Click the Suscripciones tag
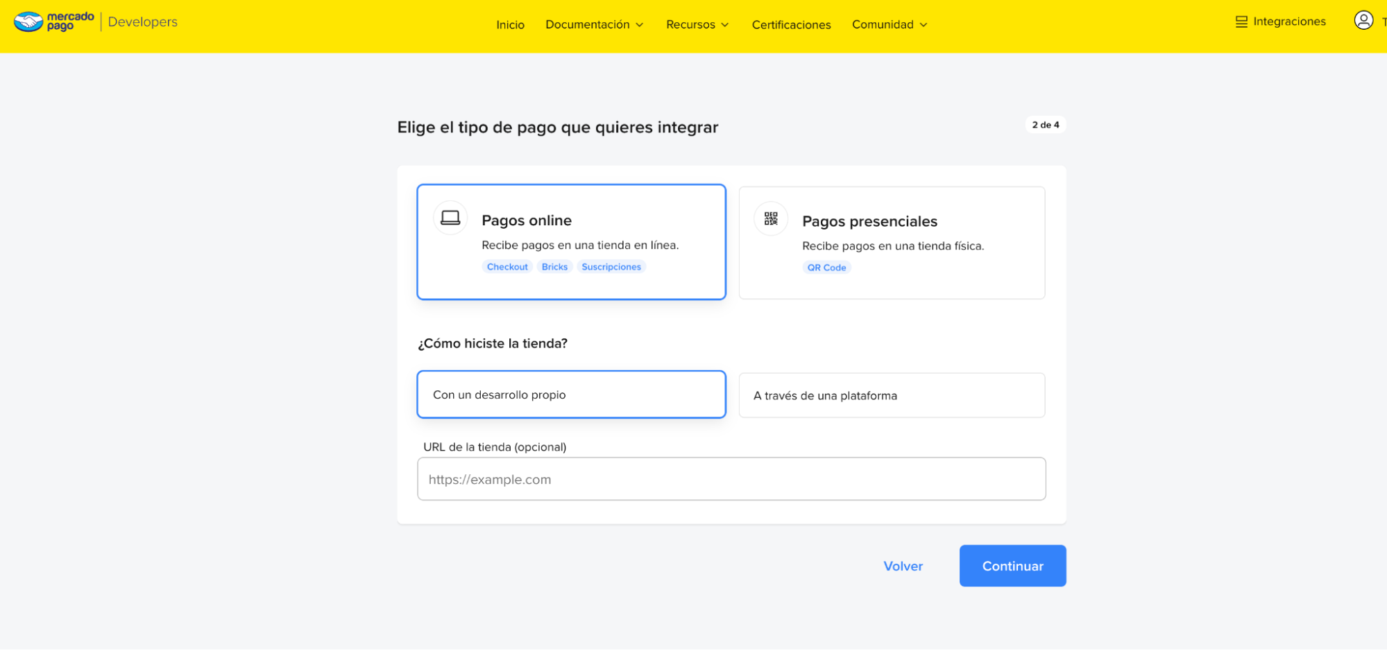1387x651 pixels. [x=611, y=267]
